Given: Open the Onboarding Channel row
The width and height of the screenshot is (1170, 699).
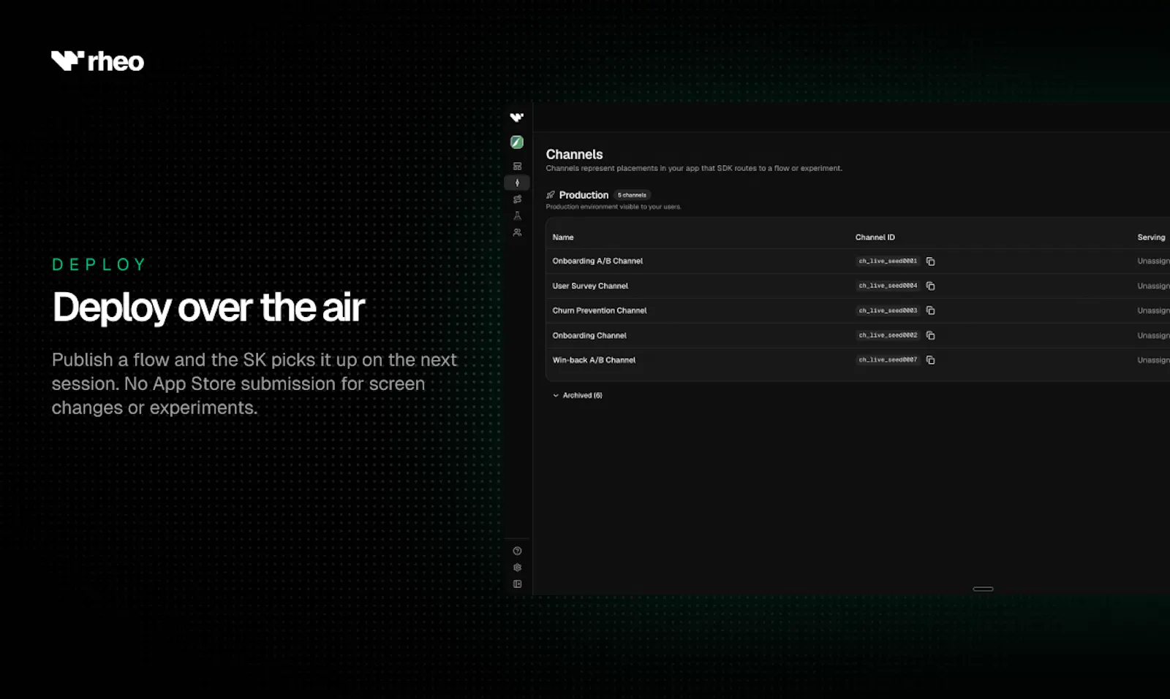Looking at the screenshot, I should pyautogui.click(x=858, y=335).
